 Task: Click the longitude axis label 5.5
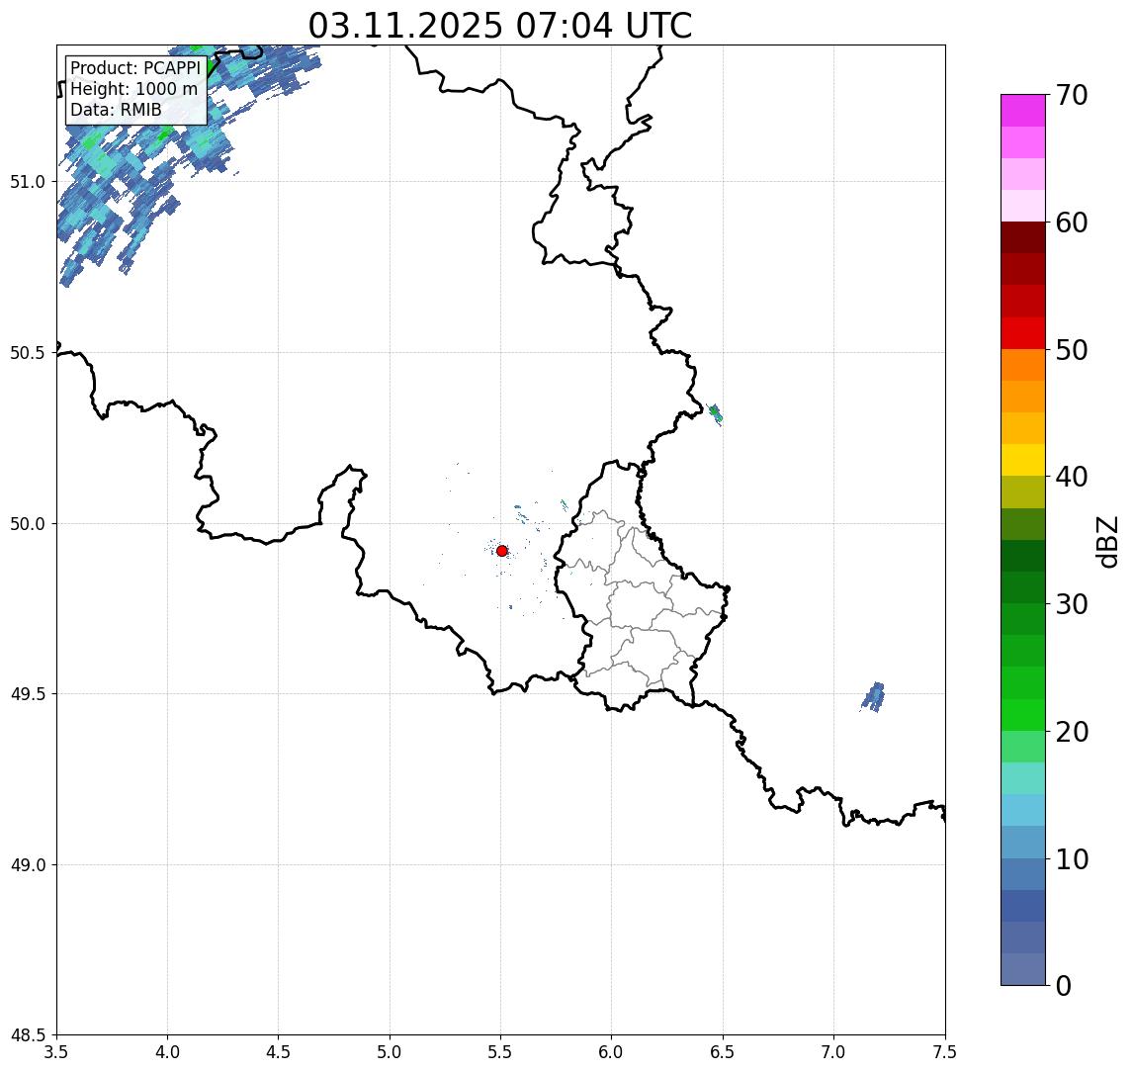tap(501, 1052)
